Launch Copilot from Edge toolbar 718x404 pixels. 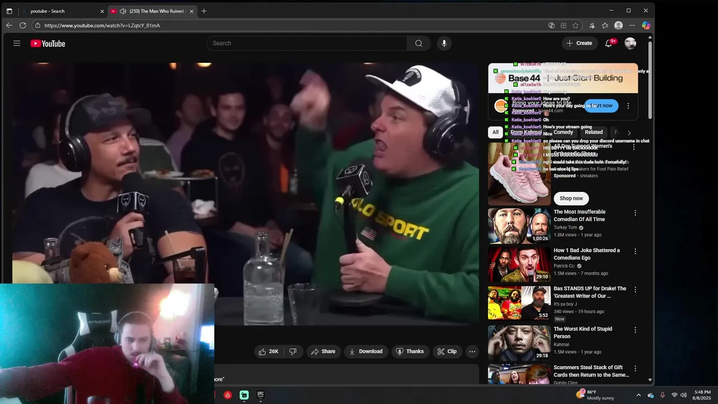(x=646, y=25)
